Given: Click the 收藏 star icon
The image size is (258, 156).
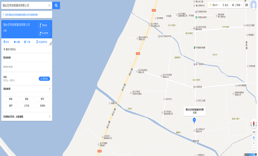Looking at the screenshot, I should click(x=15, y=42).
